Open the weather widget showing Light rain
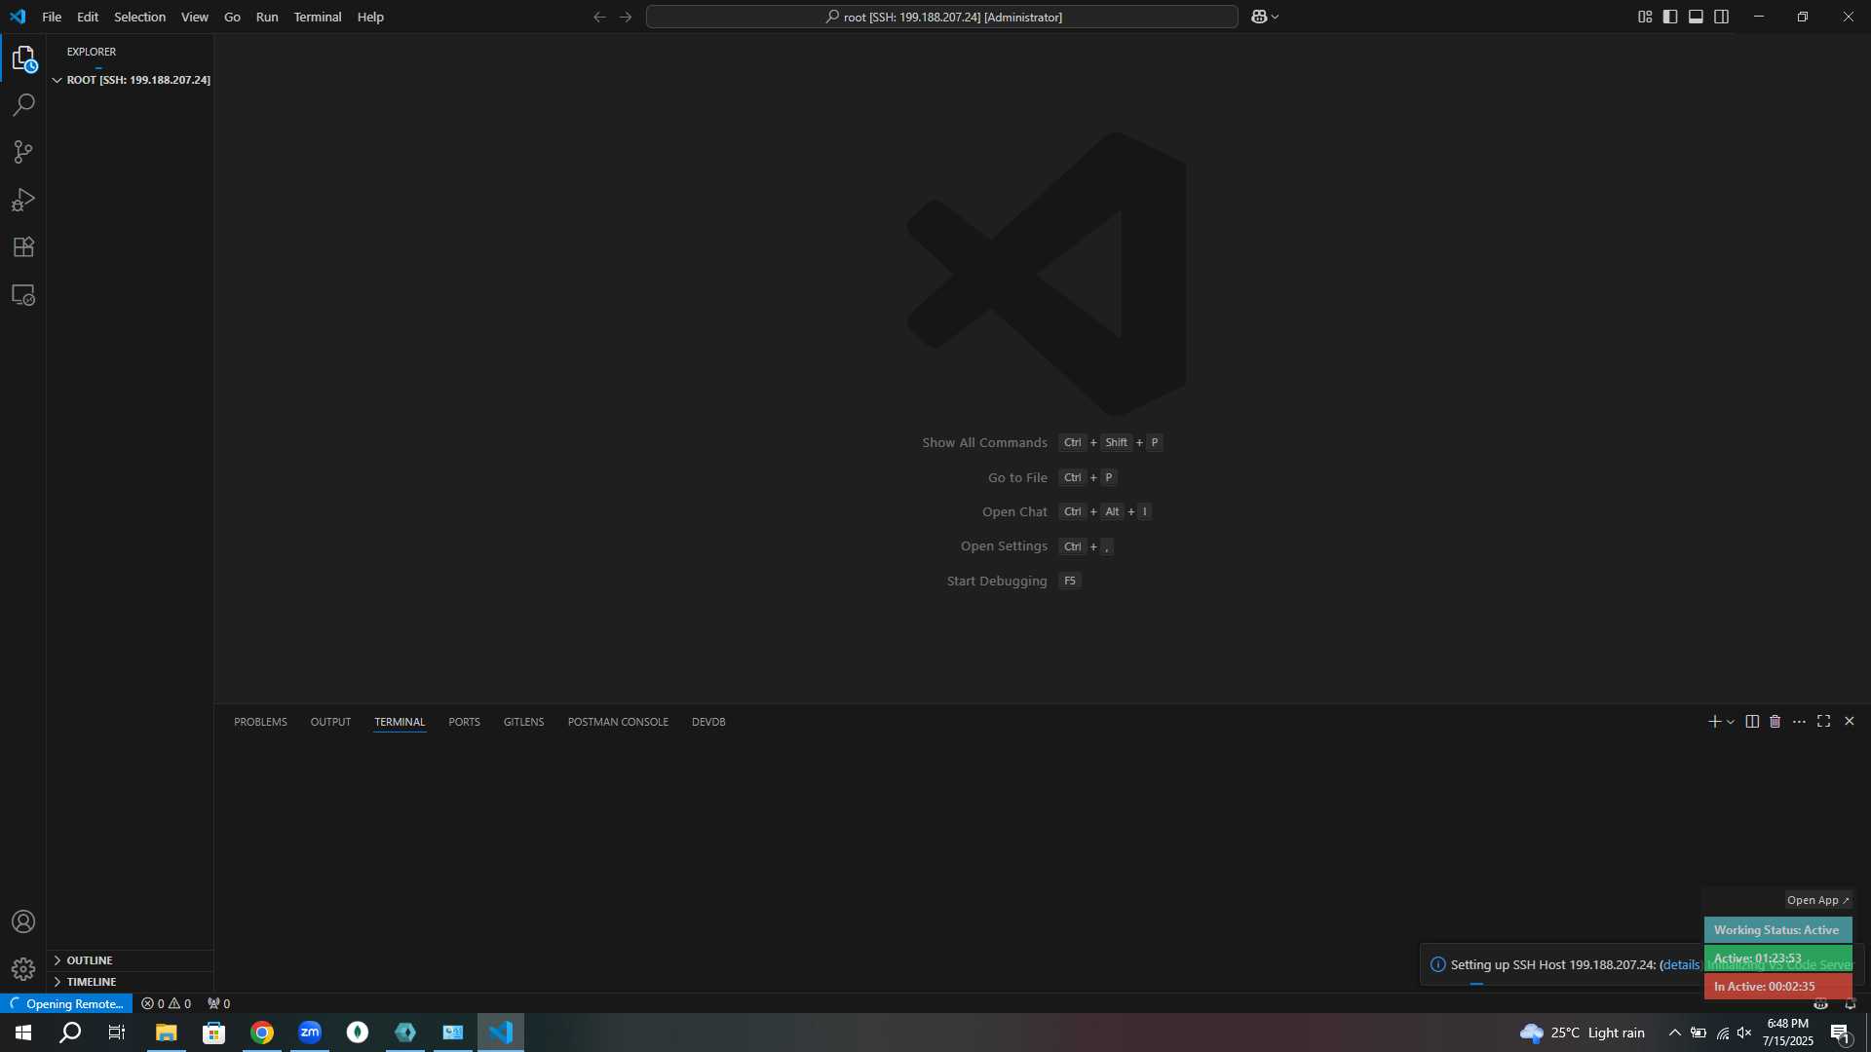 tap(1583, 1033)
